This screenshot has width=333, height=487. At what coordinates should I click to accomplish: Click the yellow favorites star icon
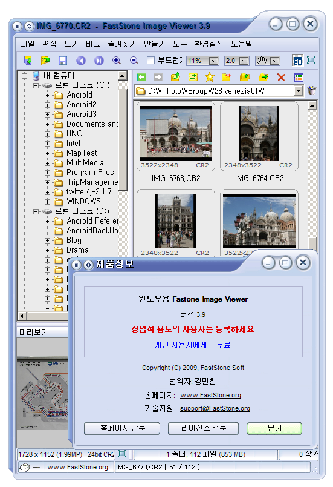click(x=210, y=77)
